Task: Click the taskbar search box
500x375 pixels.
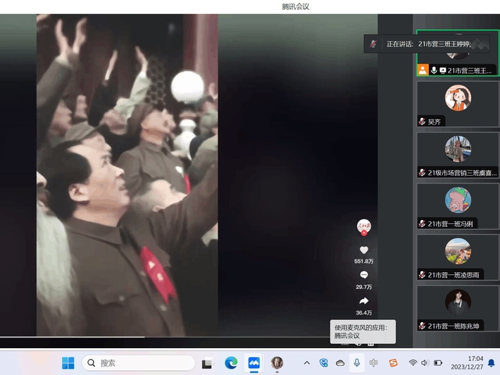Action: click(x=138, y=363)
